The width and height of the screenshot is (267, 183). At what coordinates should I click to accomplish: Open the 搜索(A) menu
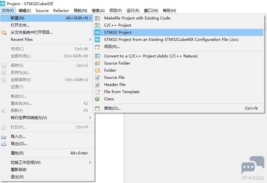[98, 11]
